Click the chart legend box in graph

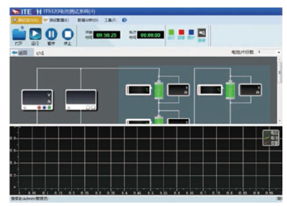271,138
